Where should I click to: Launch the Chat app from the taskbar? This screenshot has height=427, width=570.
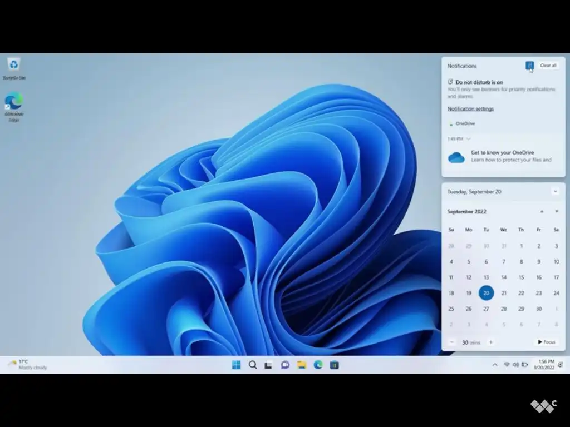[285, 365]
